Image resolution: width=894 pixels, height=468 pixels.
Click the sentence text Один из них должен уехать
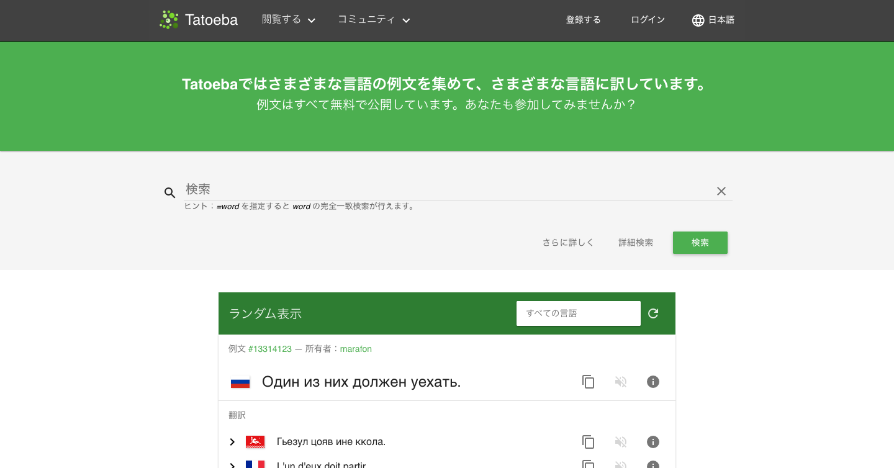tap(361, 382)
